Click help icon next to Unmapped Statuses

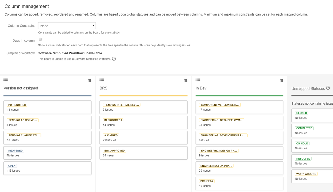pyautogui.click(x=328, y=88)
